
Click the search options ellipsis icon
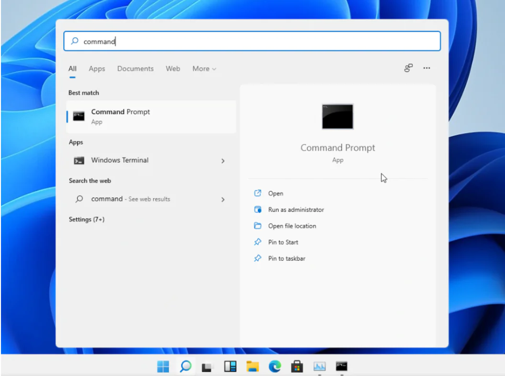tap(426, 69)
